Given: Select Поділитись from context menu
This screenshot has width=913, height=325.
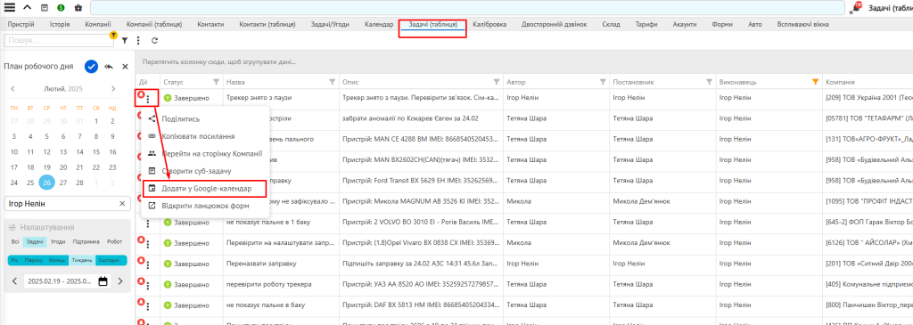Looking at the screenshot, I should tap(181, 118).
